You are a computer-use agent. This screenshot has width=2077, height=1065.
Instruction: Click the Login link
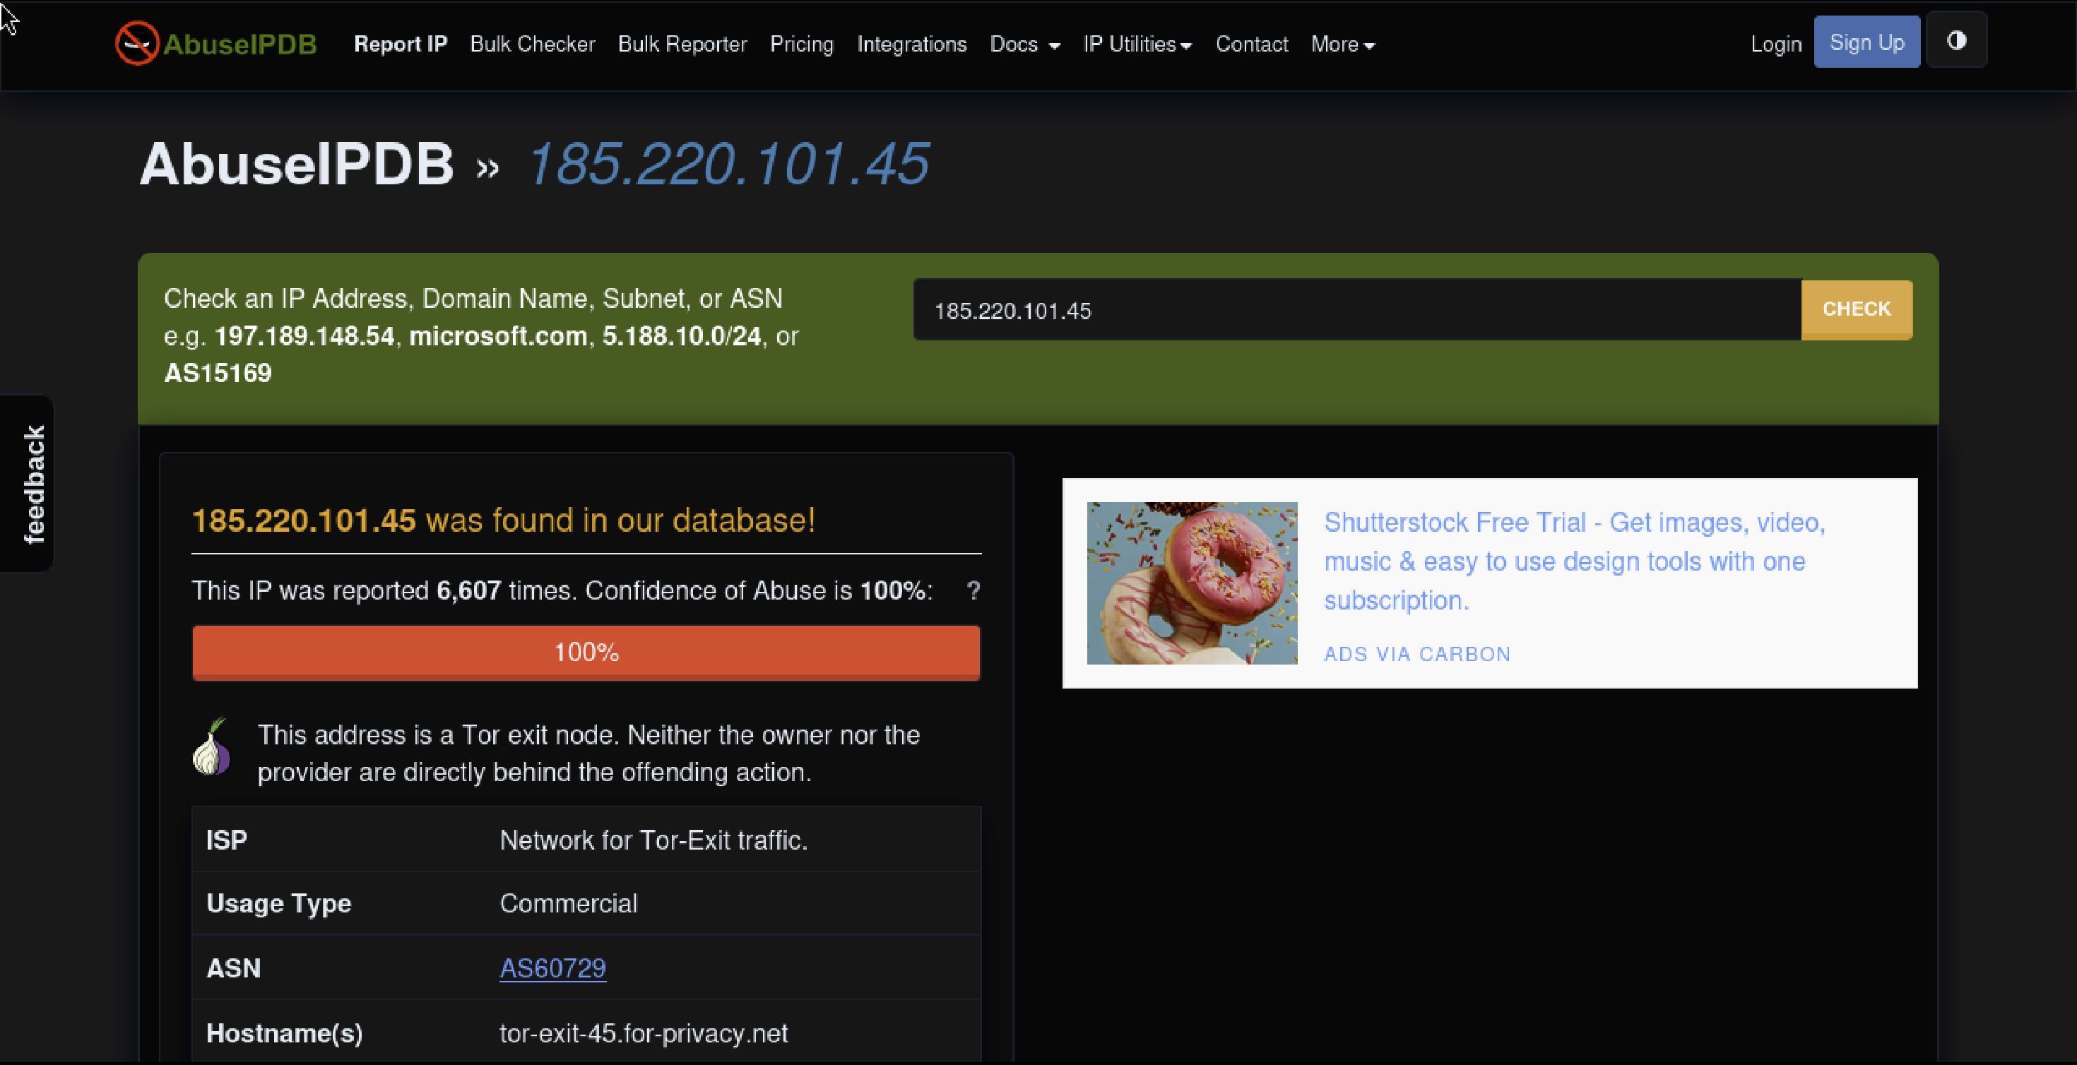1775,44
